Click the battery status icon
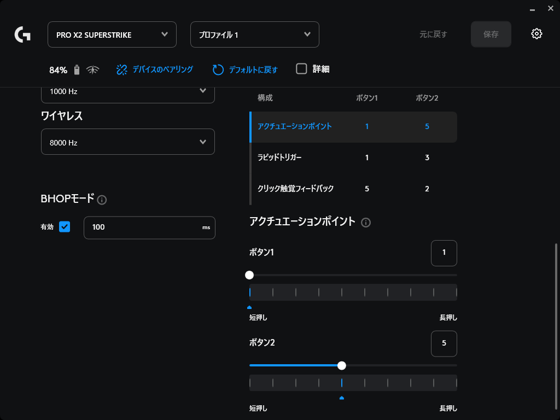This screenshot has height=420, width=560. point(77,69)
